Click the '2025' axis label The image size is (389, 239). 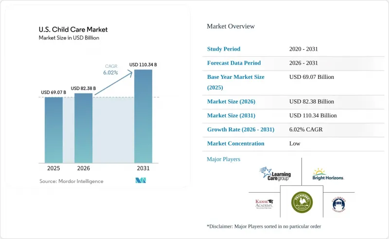pyautogui.click(x=53, y=168)
